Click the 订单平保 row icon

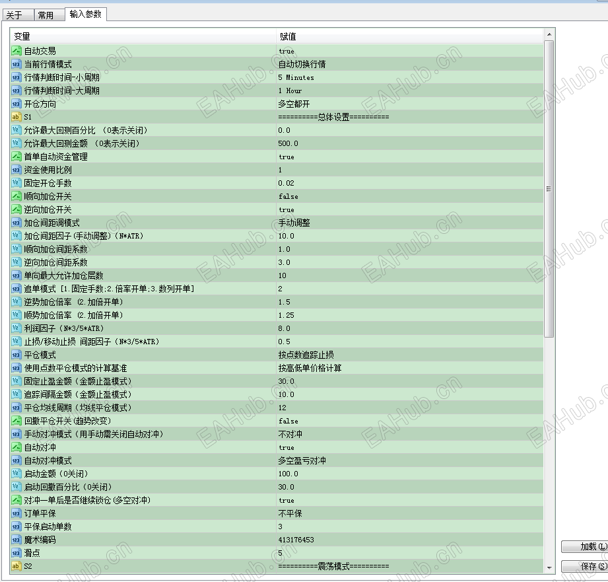click(16, 513)
